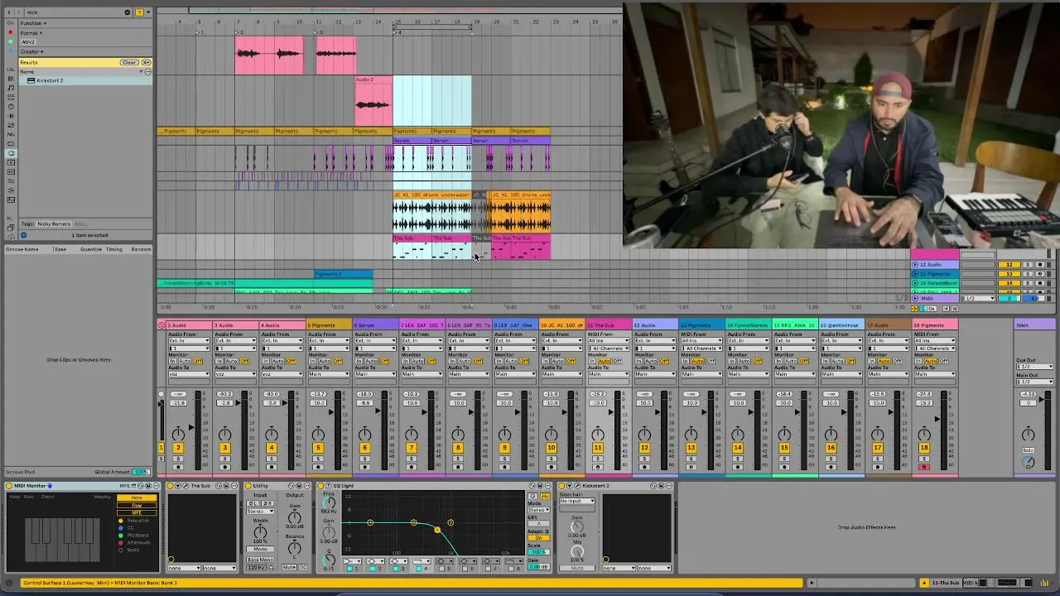Set track 11 The Sub Monitor to Off
This screenshot has width=1060, height=596.
[618, 361]
